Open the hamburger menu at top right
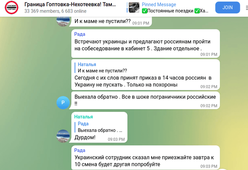 pyautogui.click(x=247, y=8)
